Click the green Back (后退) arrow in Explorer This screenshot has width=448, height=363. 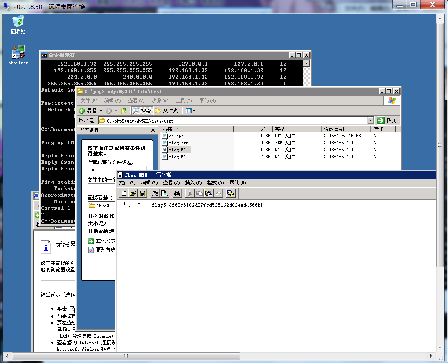pyautogui.click(x=82, y=111)
